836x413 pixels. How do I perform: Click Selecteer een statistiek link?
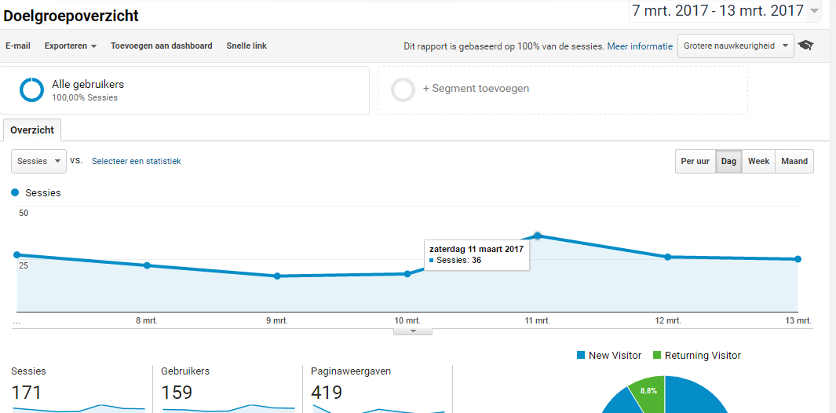tap(137, 161)
